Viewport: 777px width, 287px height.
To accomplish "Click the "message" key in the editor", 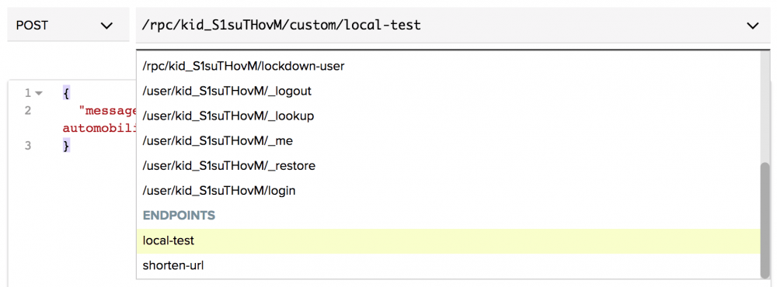I will 107,110.
